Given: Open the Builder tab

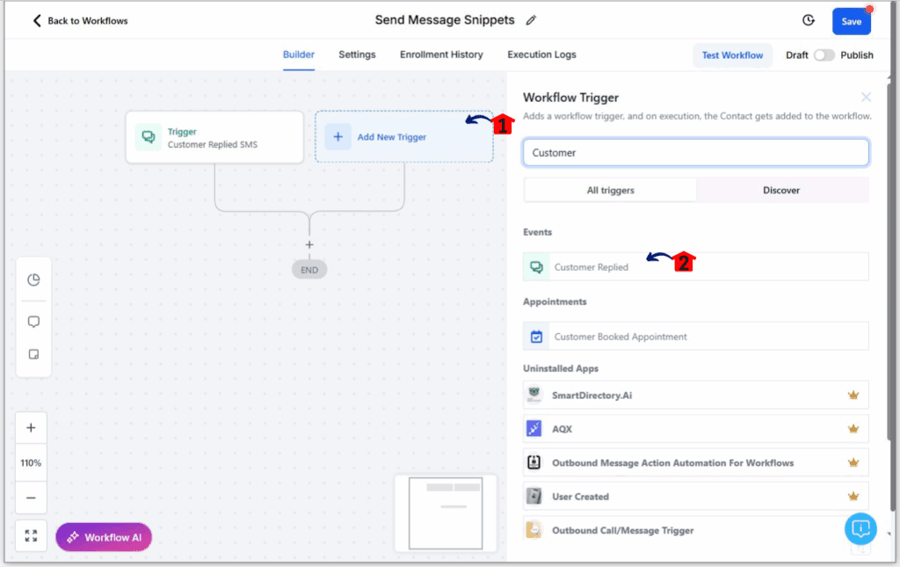Looking at the screenshot, I should pos(299,55).
